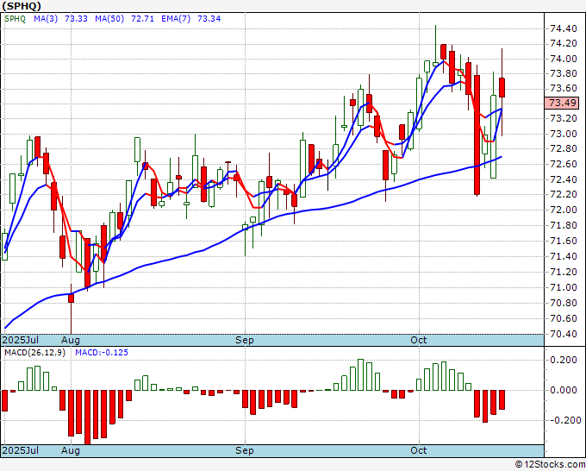This screenshot has height=471, width=586.
Task: Click the 74.00 price axis label
Action: tap(563, 59)
